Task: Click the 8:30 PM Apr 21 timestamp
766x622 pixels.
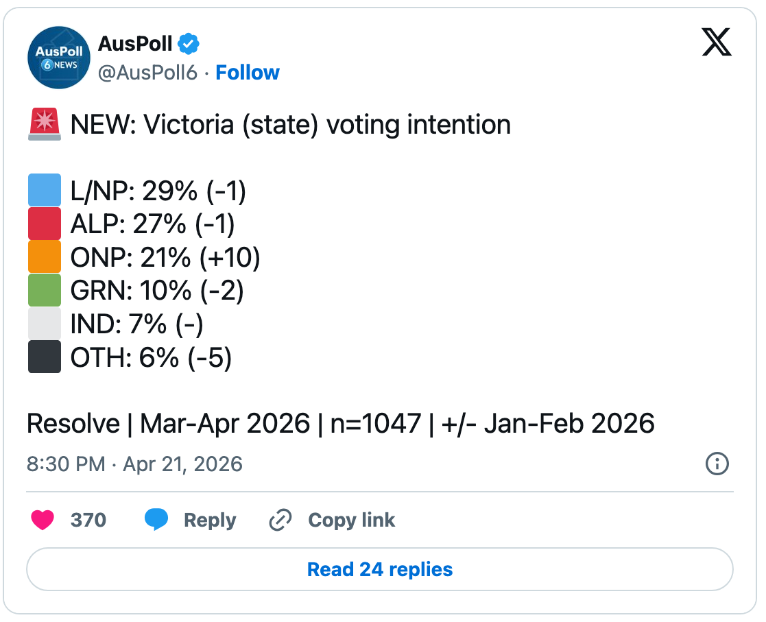Action: 134,464
